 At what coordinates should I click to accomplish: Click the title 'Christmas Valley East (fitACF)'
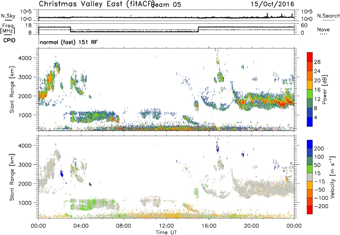(97, 4)
